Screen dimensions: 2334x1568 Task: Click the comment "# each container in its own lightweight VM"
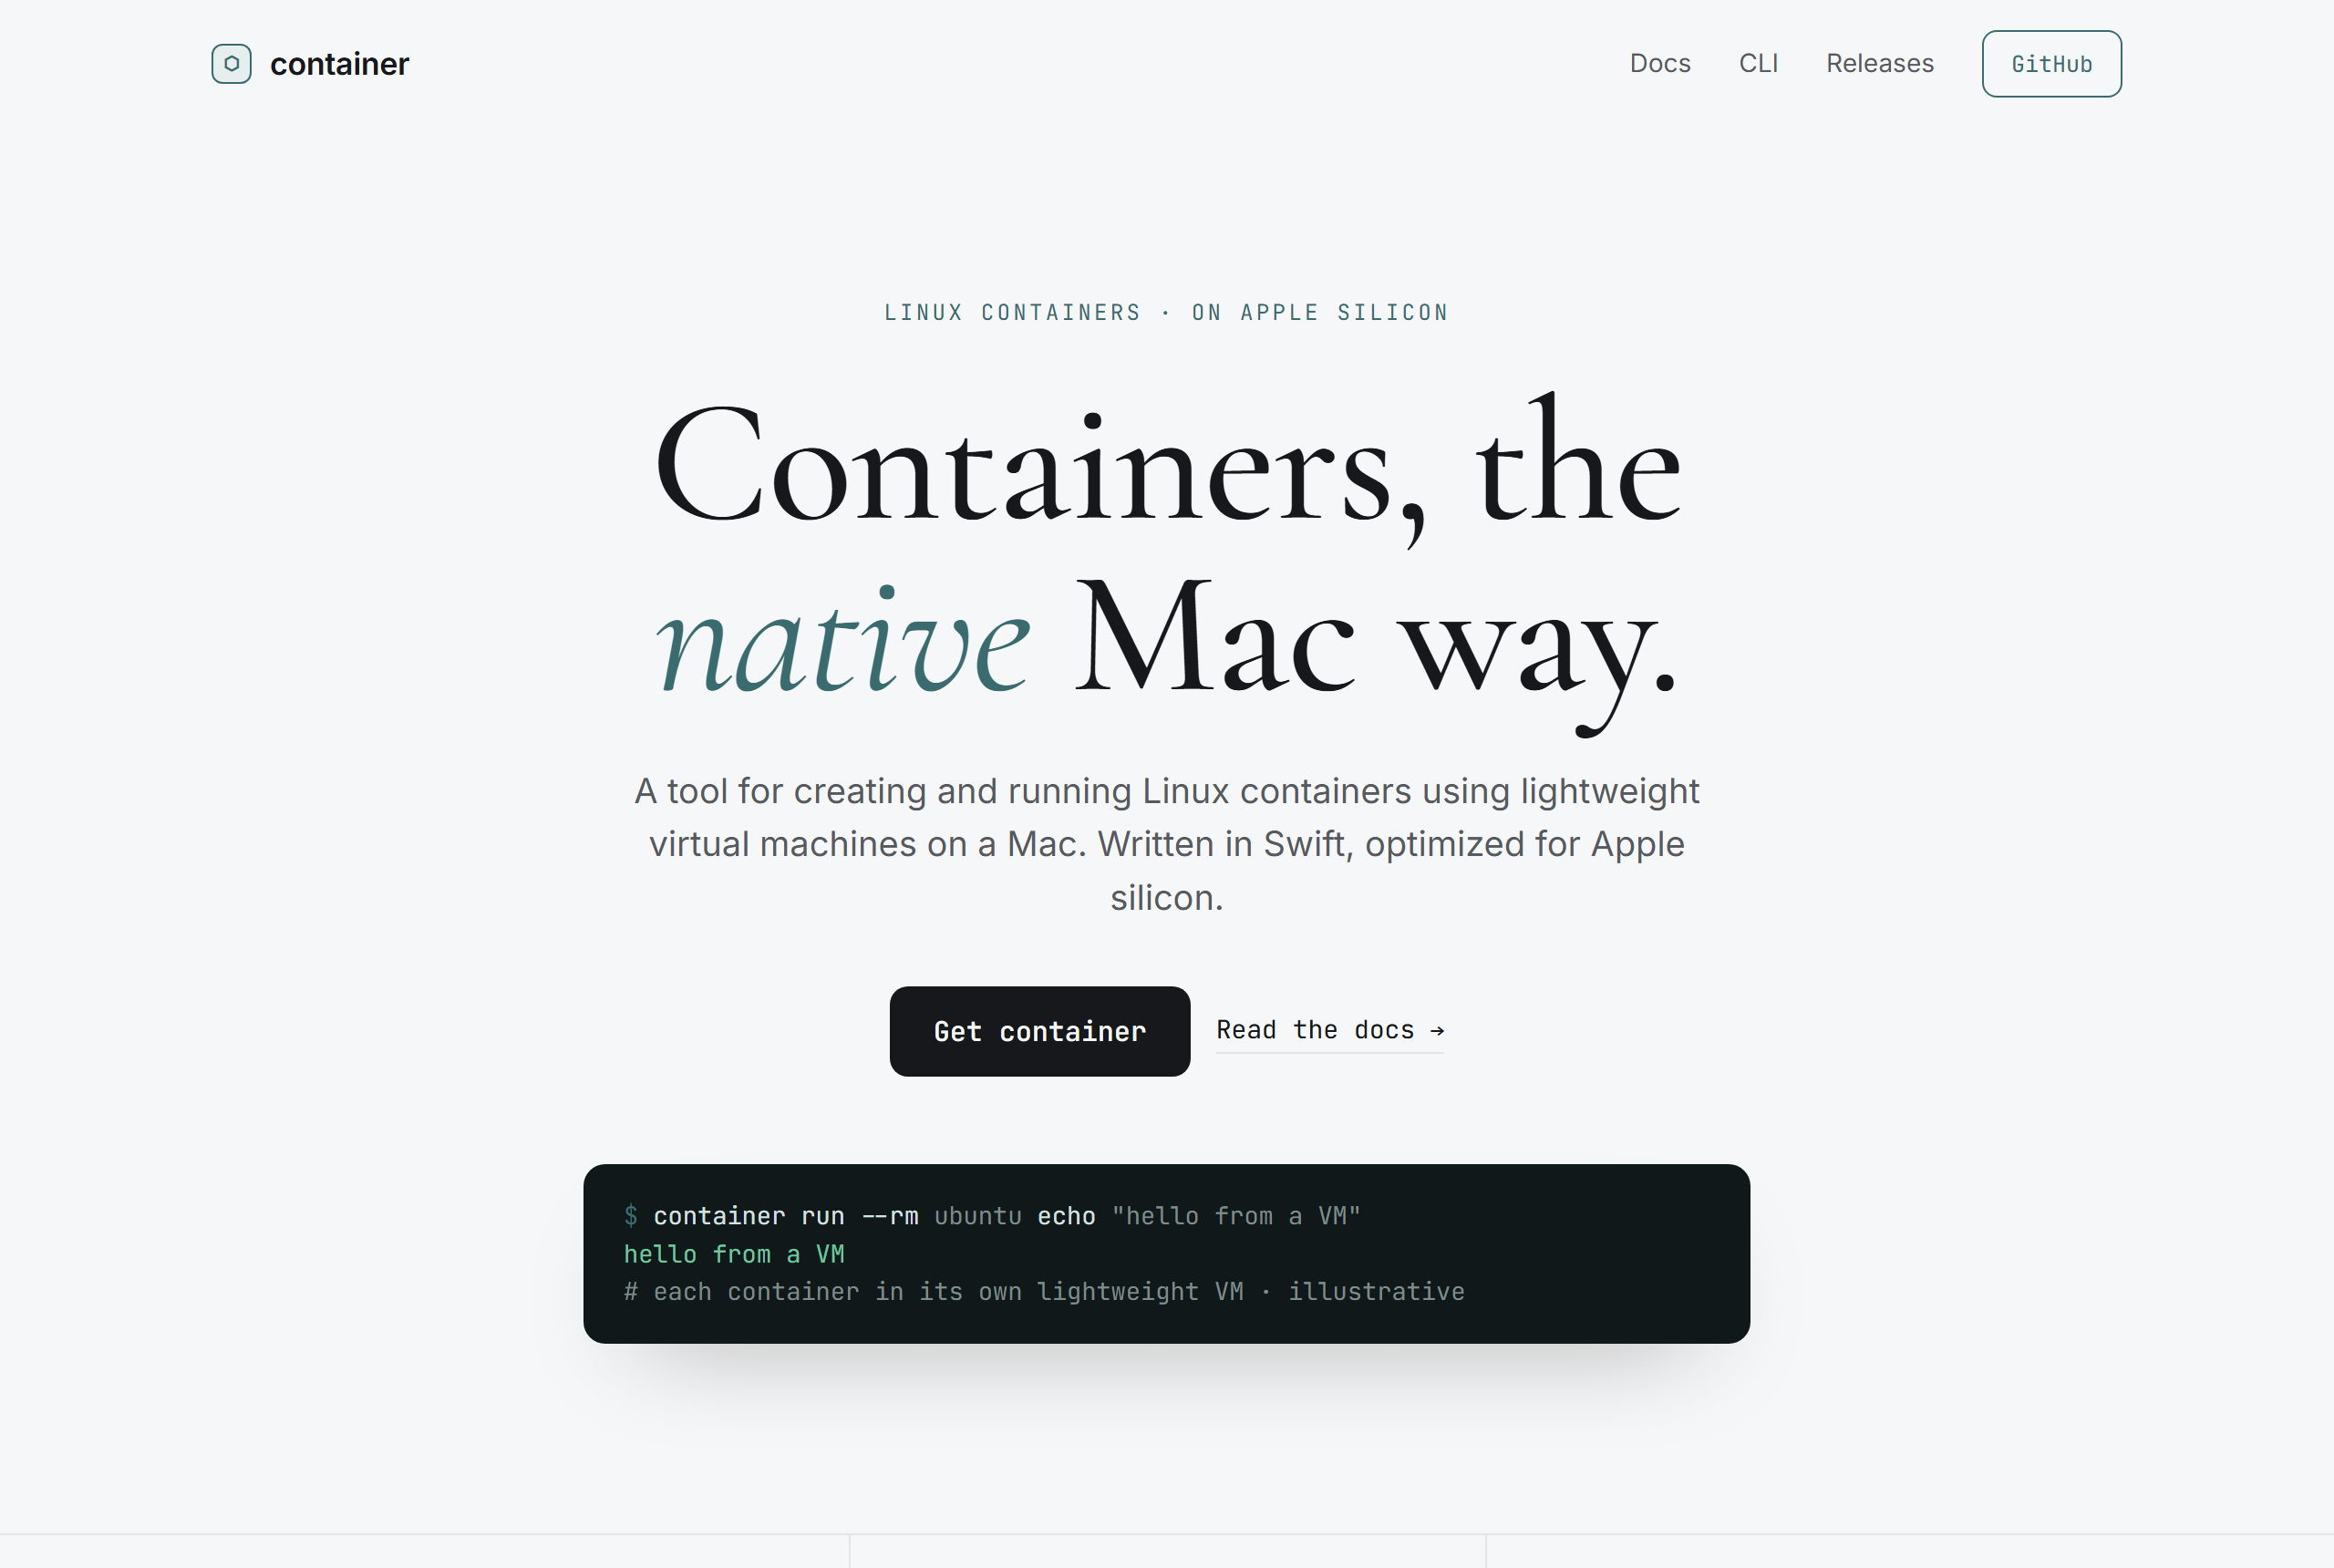coord(934,1292)
